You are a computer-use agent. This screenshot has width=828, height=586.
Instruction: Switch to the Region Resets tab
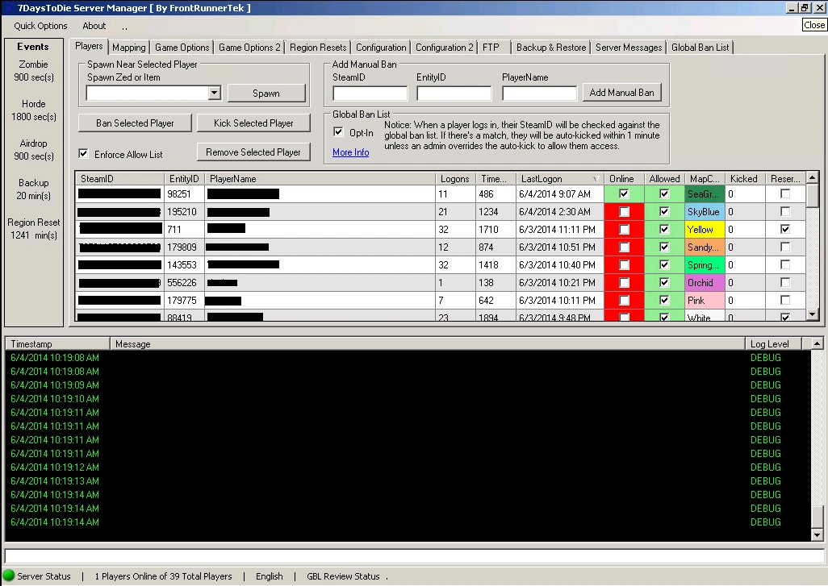pos(318,48)
